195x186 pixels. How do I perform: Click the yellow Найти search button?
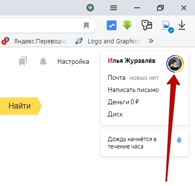click(x=21, y=106)
